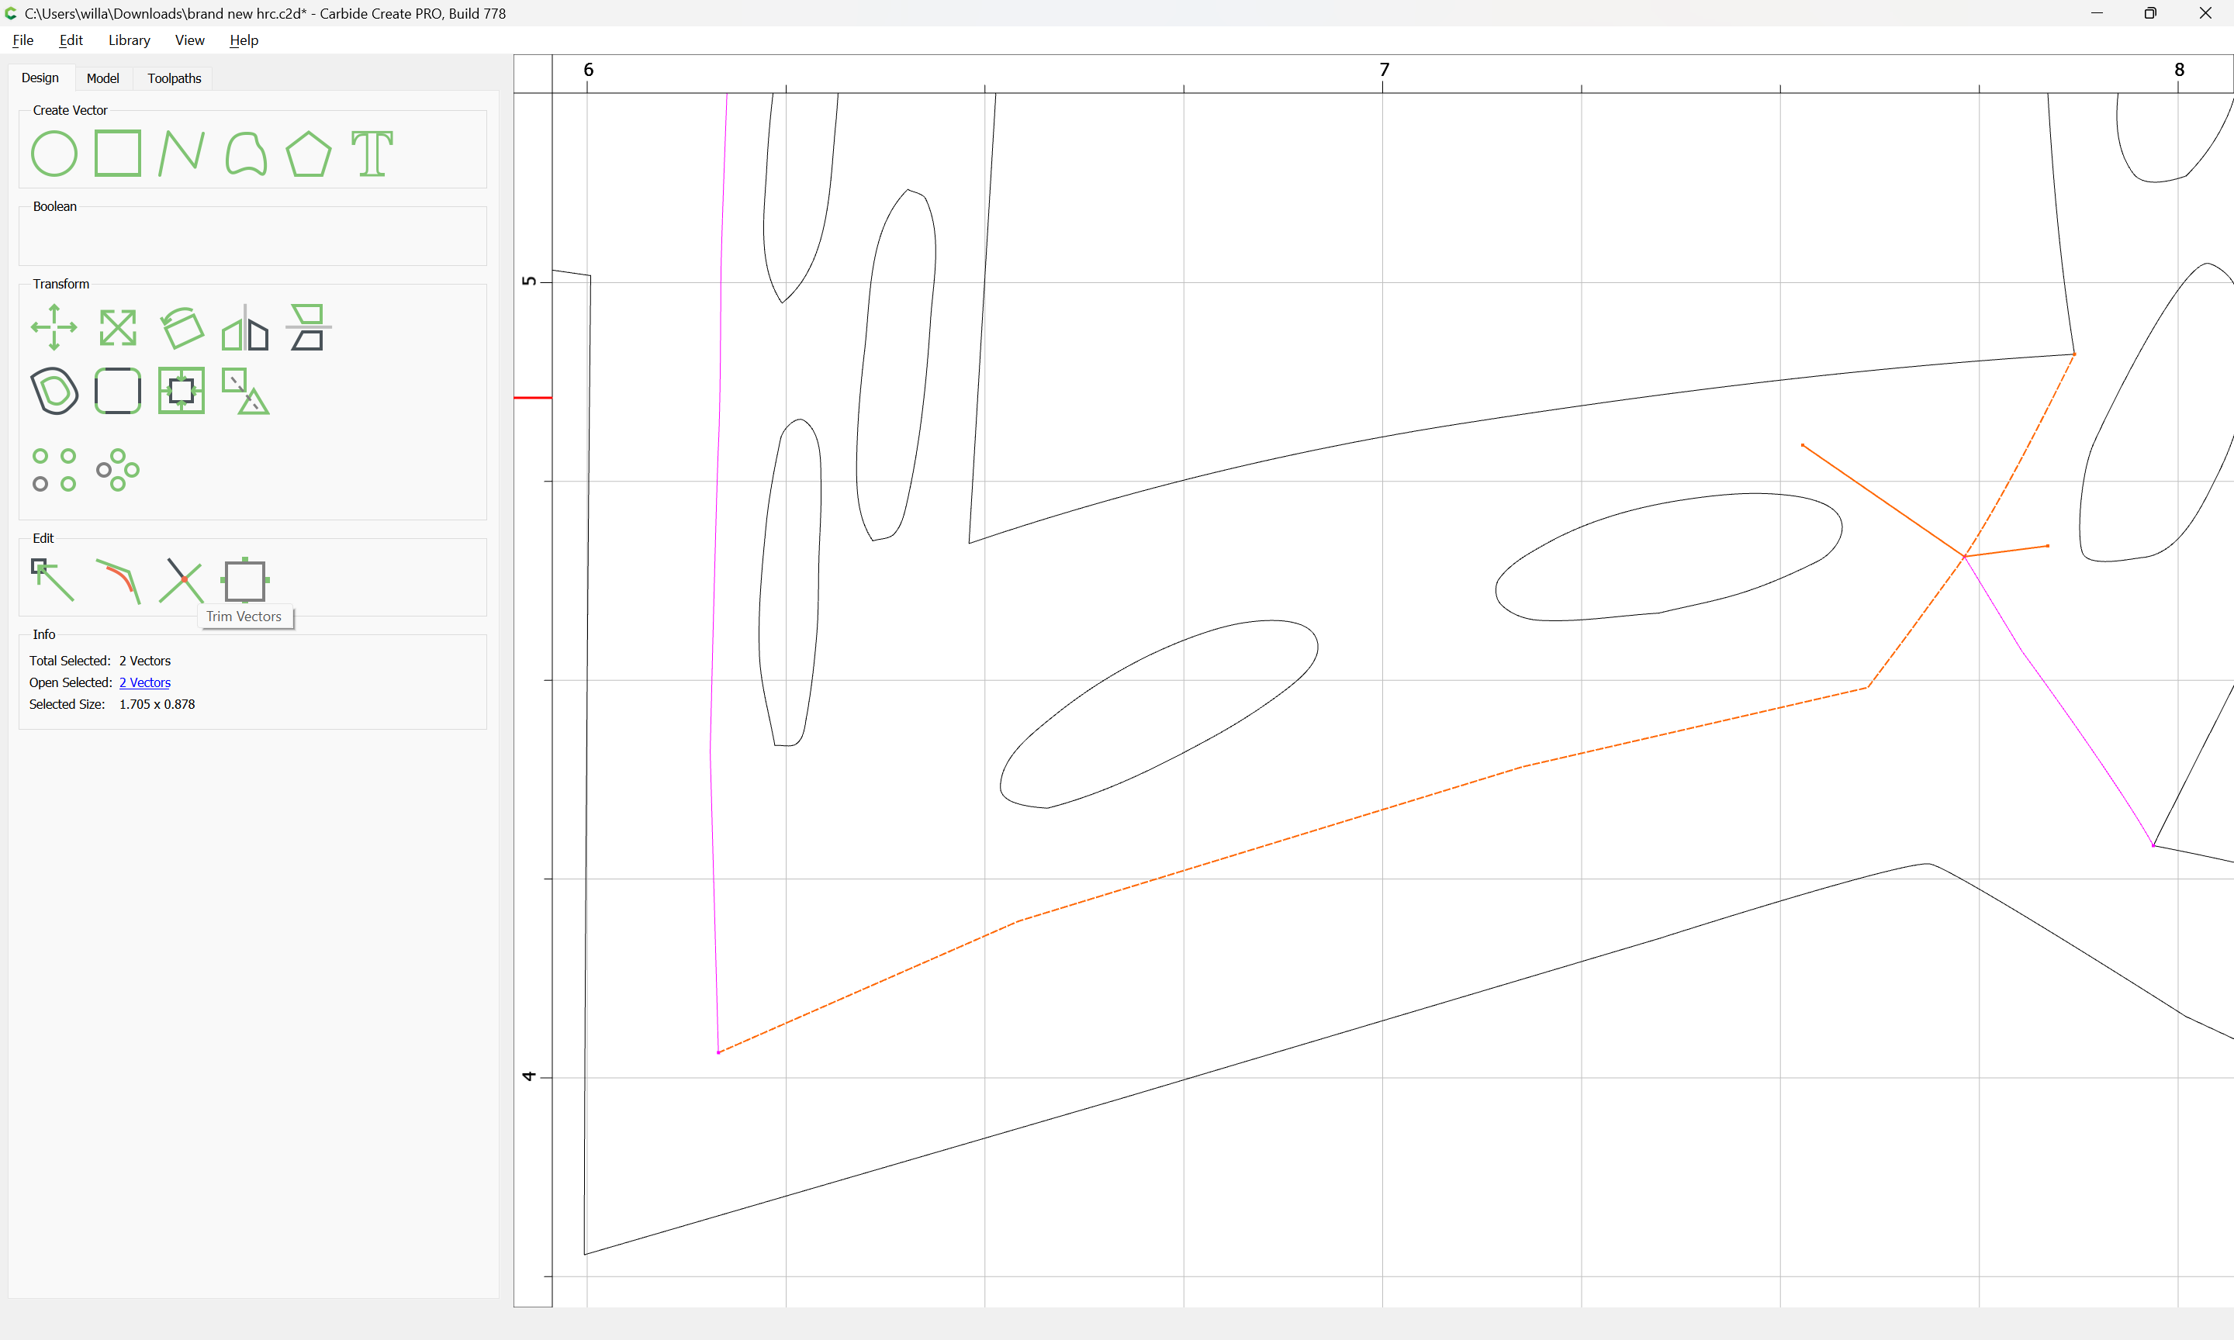Select the Curve vector tool
Image resolution: width=2234 pixels, height=1340 pixels.
pyautogui.click(x=246, y=154)
